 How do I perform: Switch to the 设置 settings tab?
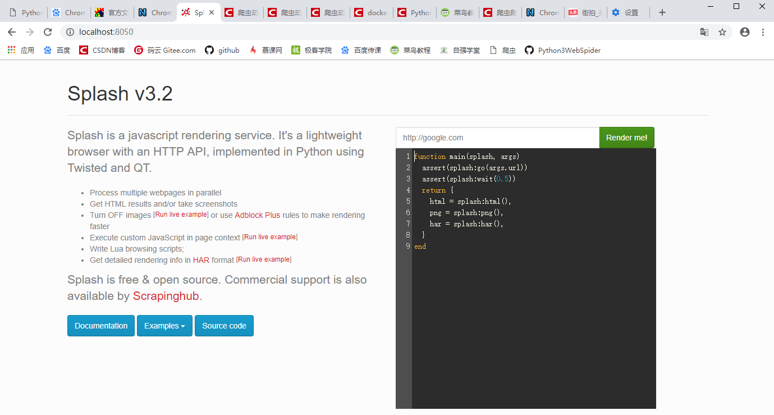[x=627, y=12]
